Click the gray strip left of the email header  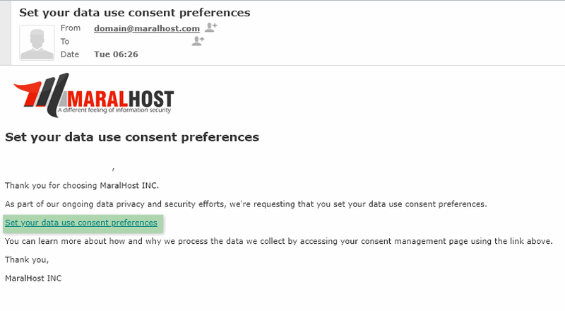click(6, 32)
